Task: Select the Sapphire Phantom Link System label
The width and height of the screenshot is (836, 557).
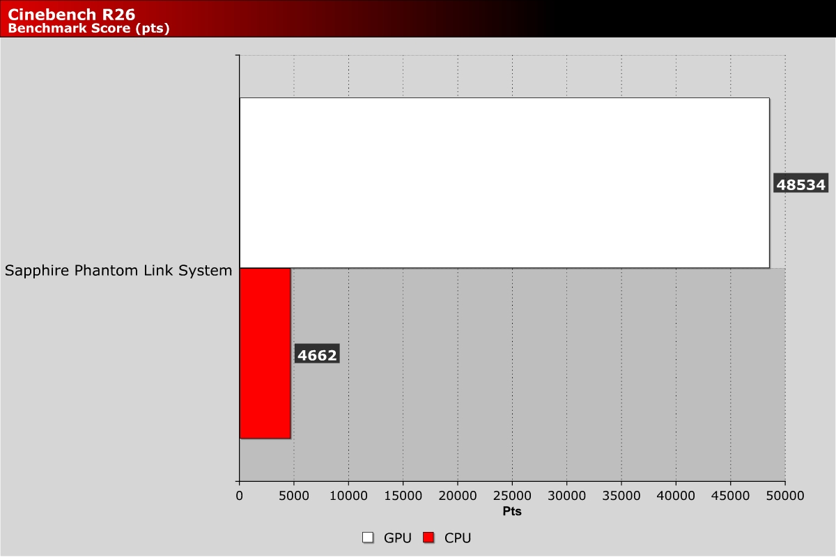Action: 118,271
